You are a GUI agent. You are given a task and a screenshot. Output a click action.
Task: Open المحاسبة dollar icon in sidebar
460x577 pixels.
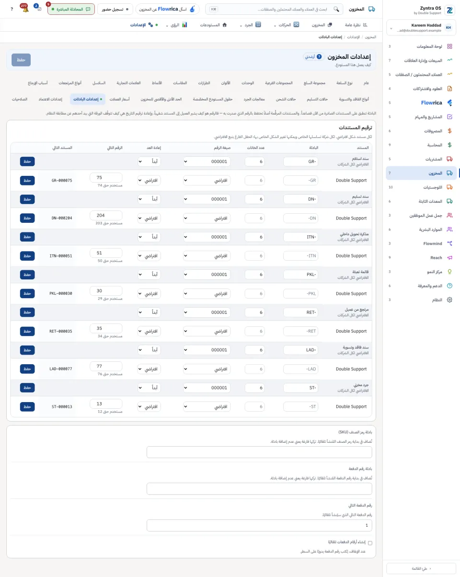pyautogui.click(x=449, y=145)
